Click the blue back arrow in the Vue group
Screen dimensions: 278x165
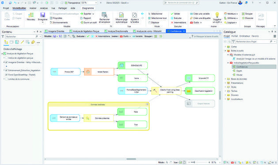[x=142, y=14]
